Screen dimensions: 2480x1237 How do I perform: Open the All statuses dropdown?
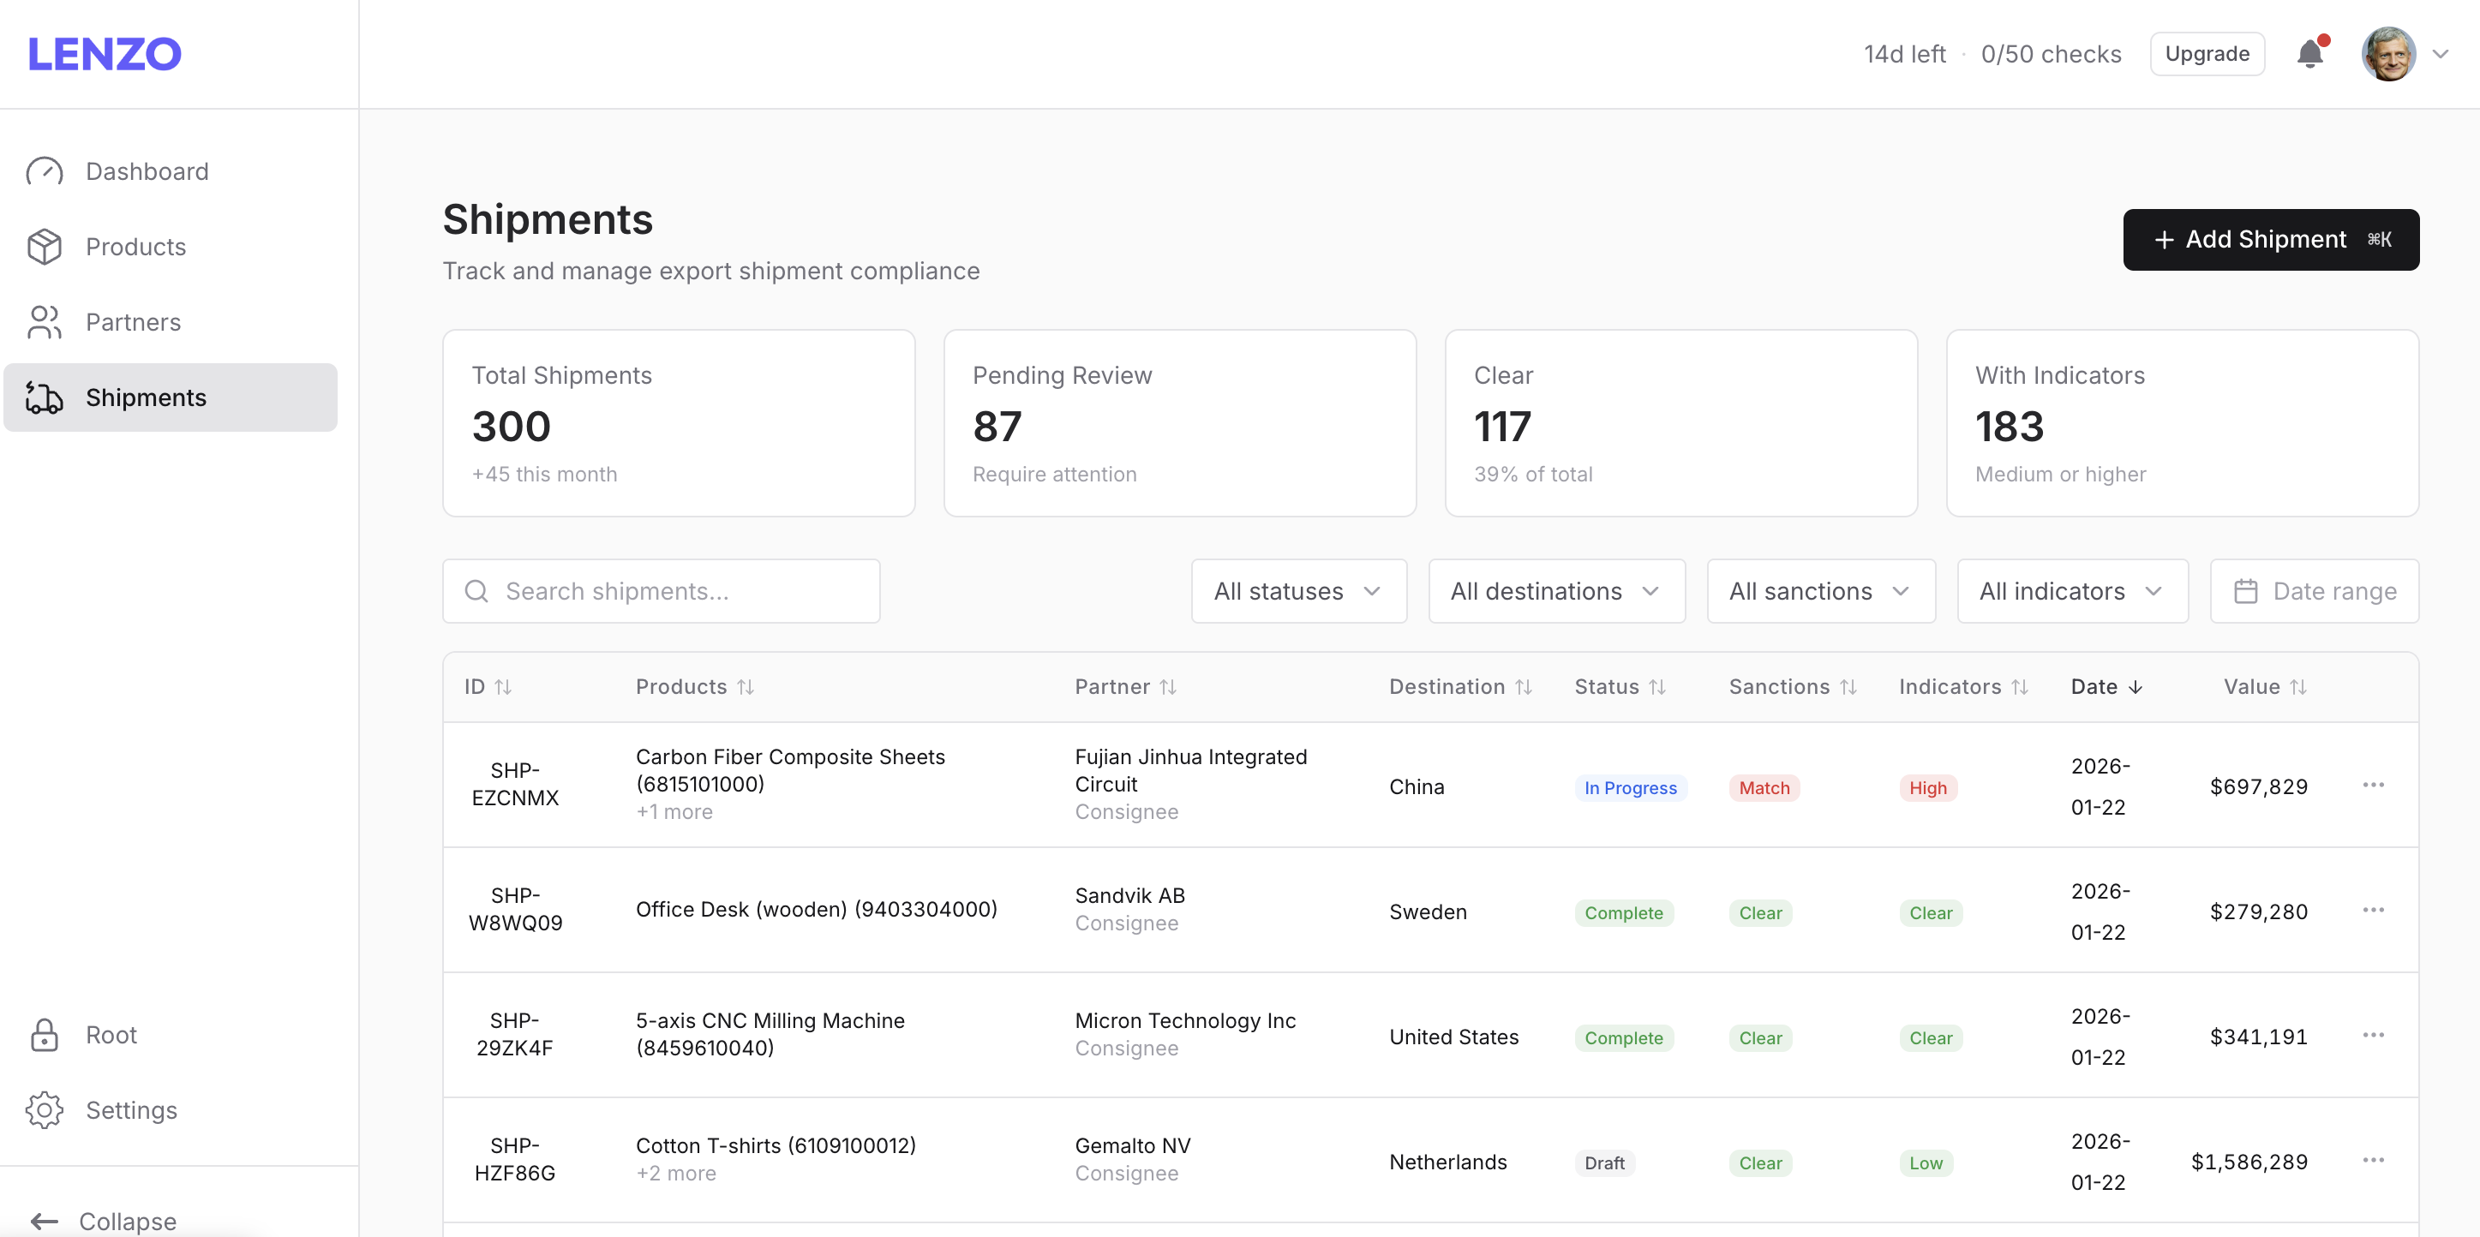[1297, 590]
